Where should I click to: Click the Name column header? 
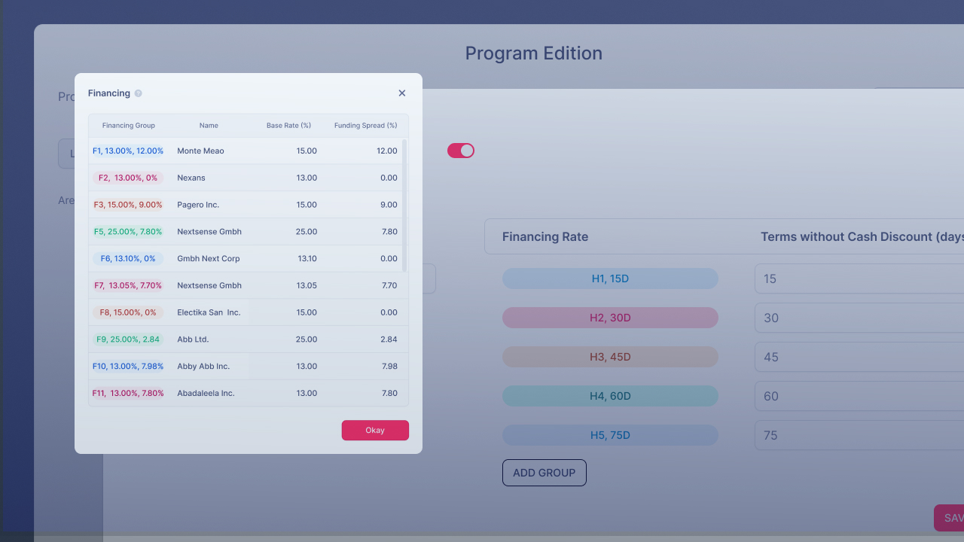click(209, 126)
